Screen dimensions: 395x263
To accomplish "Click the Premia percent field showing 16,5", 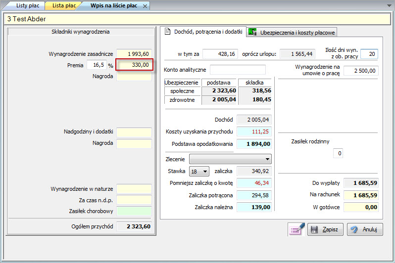I will (96, 65).
